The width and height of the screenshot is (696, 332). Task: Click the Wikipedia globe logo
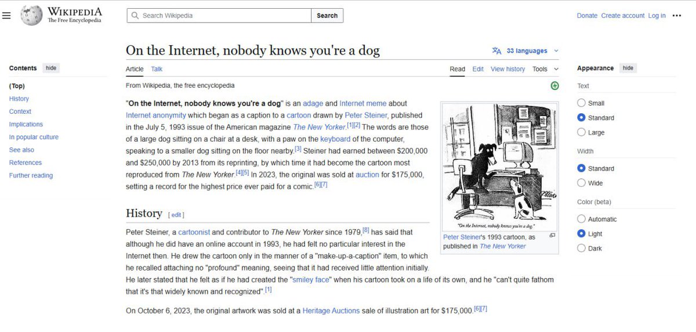(x=32, y=16)
